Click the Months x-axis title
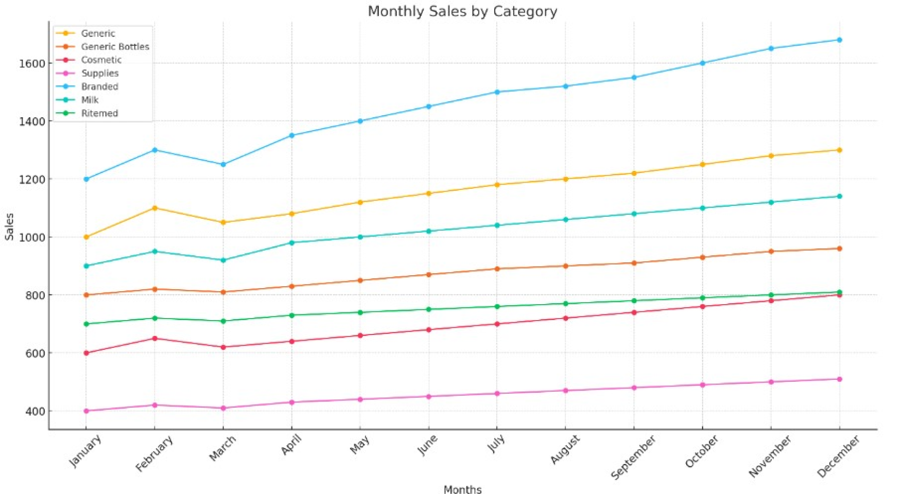 (x=462, y=489)
